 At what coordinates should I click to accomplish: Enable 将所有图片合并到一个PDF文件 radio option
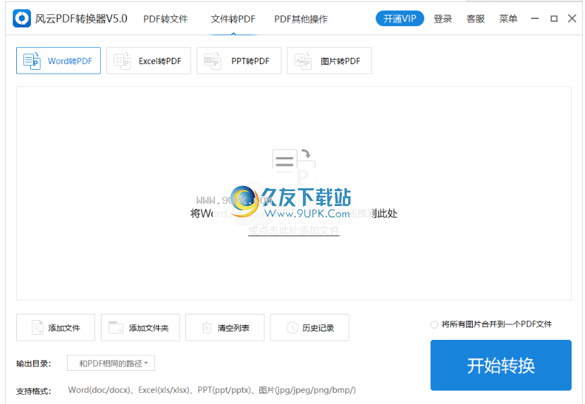[x=434, y=324]
